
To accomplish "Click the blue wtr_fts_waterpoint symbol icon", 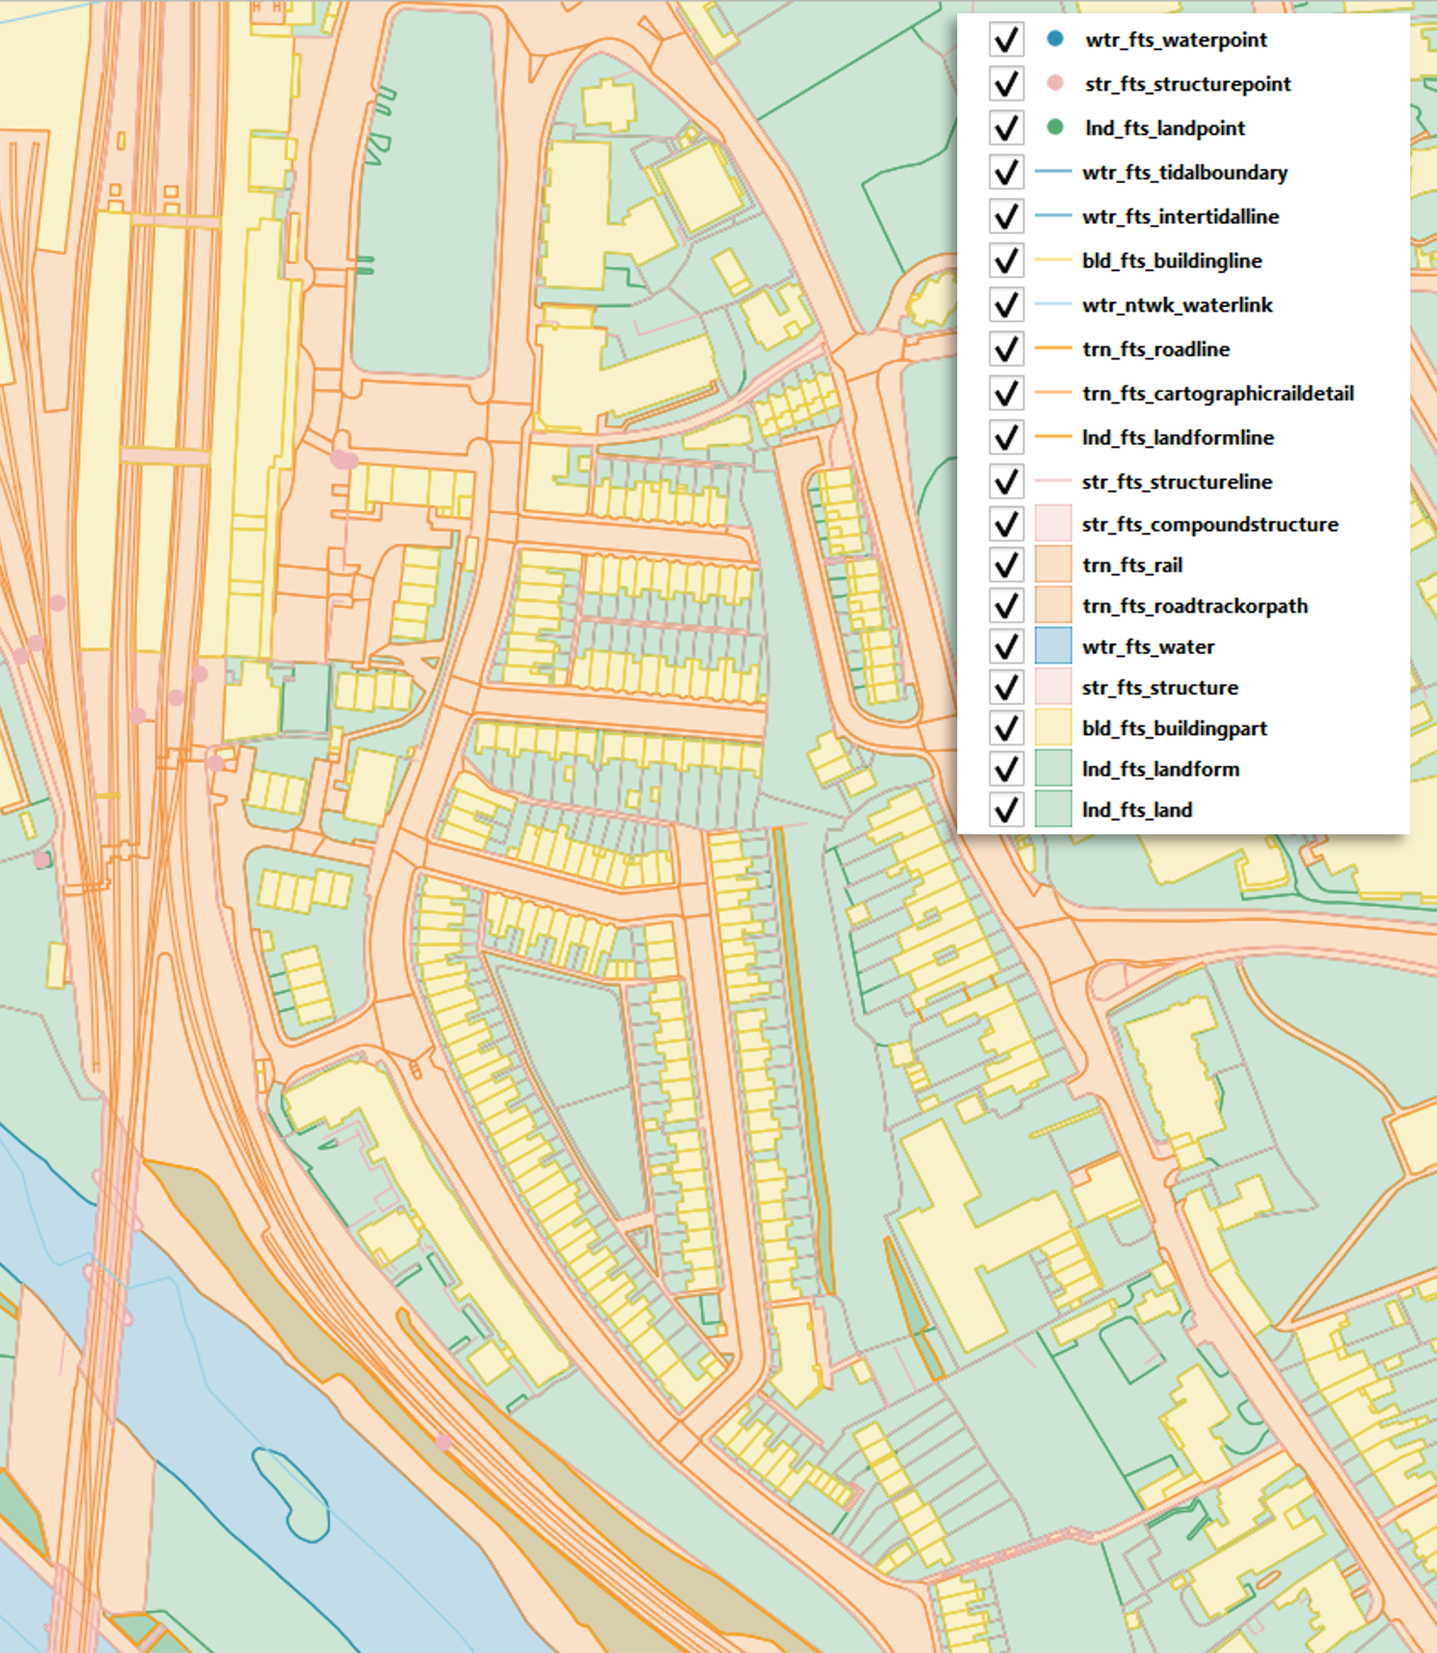I will [x=1054, y=39].
